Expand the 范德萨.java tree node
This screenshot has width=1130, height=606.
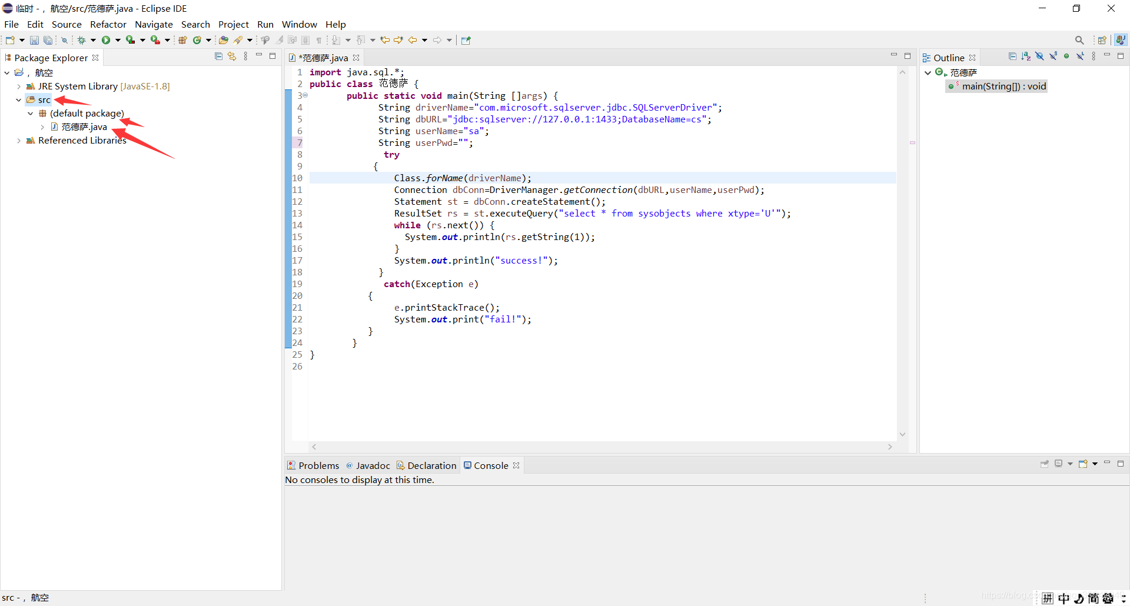[x=42, y=127]
